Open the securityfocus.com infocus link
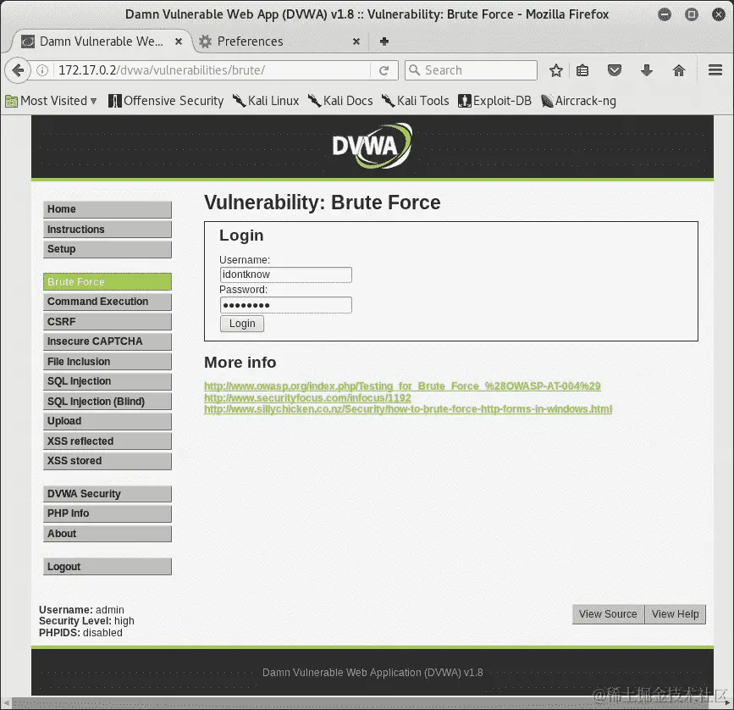734x710 pixels. point(307,397)
